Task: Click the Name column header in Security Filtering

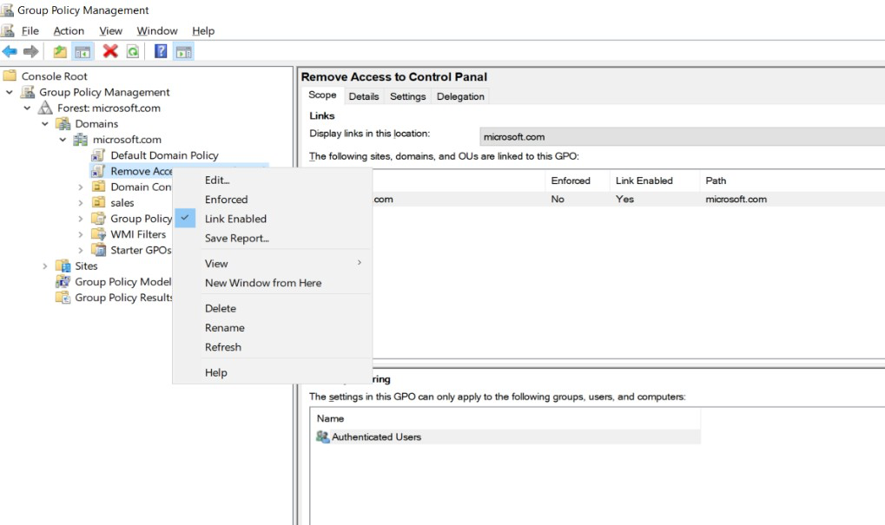Action: point(505,418)
